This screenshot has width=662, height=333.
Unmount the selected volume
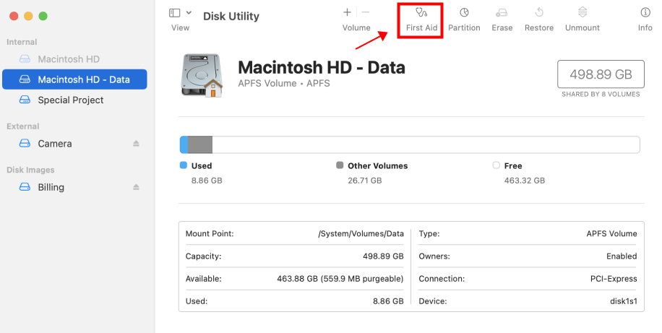(x=582, y=13)
